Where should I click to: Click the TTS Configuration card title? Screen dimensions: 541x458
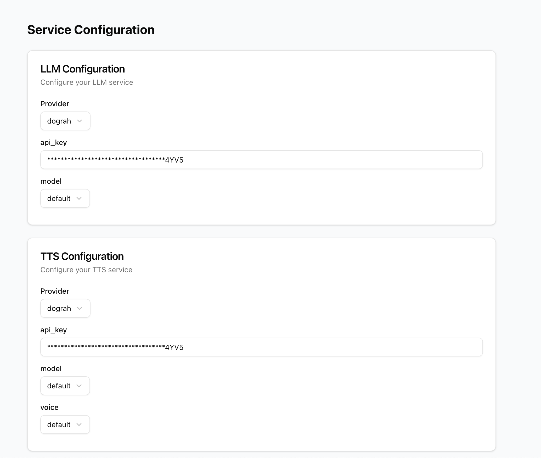point(82,256)
